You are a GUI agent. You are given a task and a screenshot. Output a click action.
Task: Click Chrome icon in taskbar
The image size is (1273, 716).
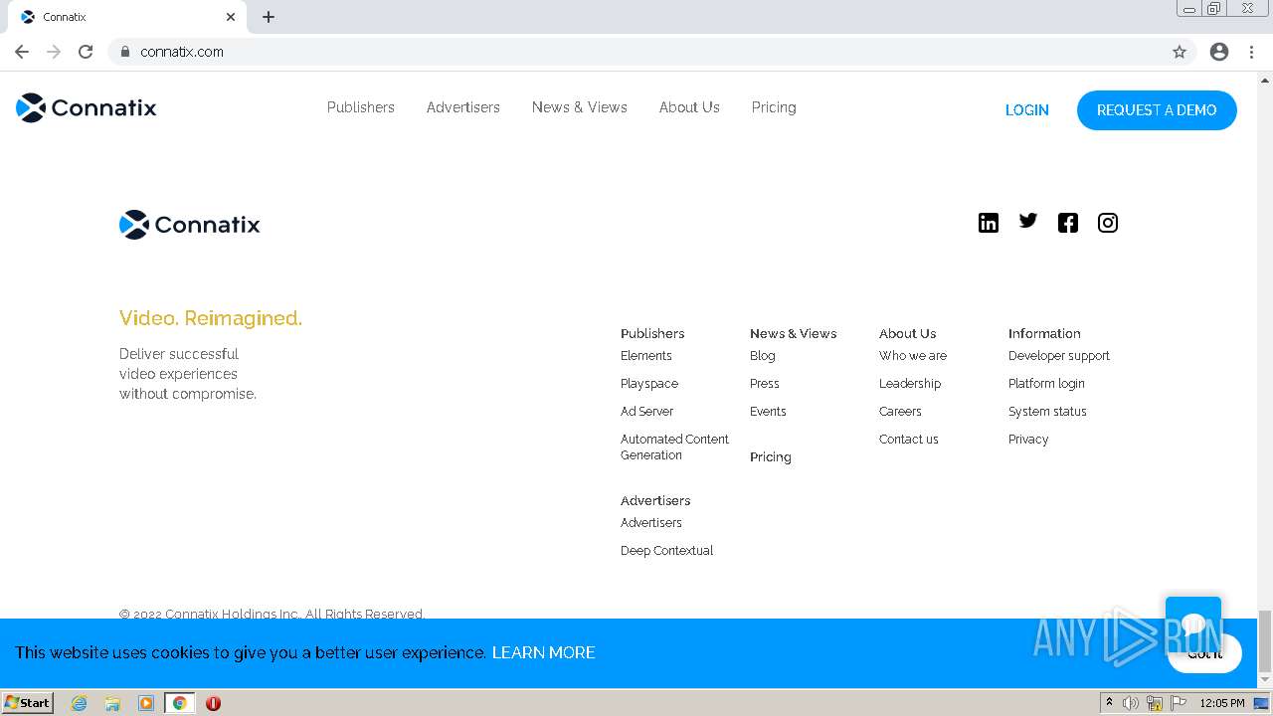tap(180, 703)
